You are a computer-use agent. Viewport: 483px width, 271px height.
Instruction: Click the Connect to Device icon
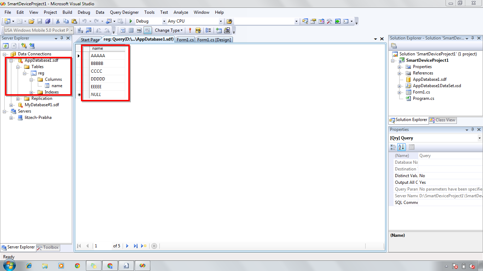[x=80, y=30]
